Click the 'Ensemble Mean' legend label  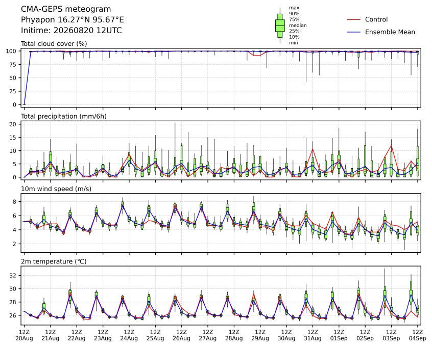click(x=390, y=32)
